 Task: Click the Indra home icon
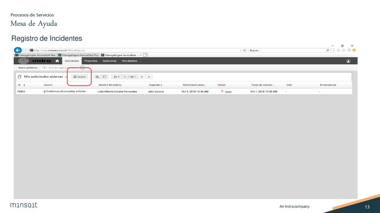(57, 61)
